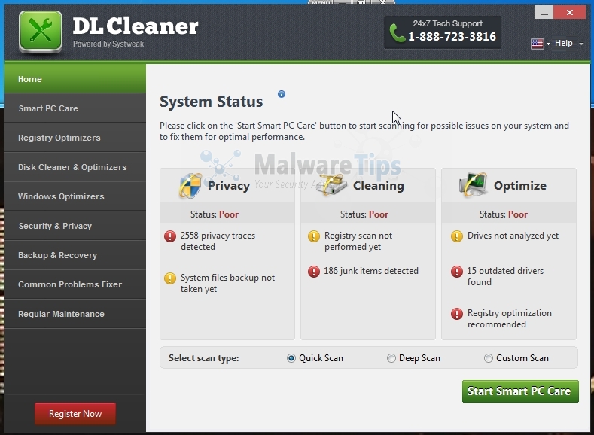
Task: Click the '2558 privacy traces detected' text
Action: click(218, 241)
